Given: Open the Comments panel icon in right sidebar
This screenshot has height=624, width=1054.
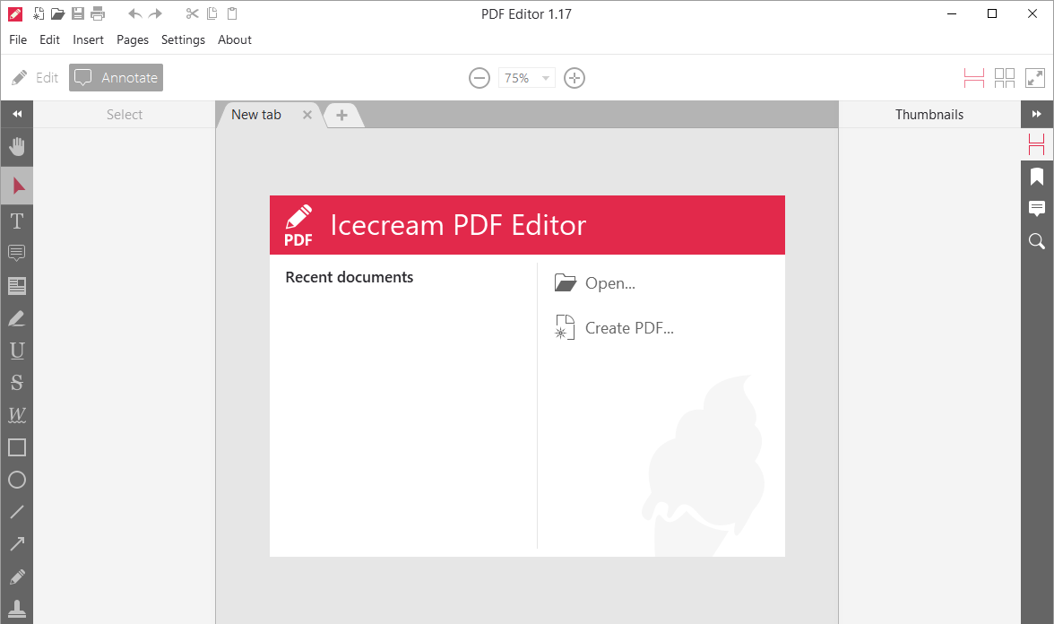Looking at the screenshot, I should [1036, 208].
